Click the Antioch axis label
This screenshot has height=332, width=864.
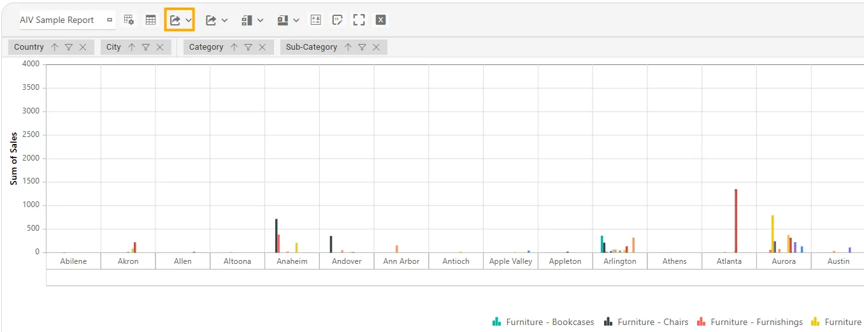(x=456, y=261)
